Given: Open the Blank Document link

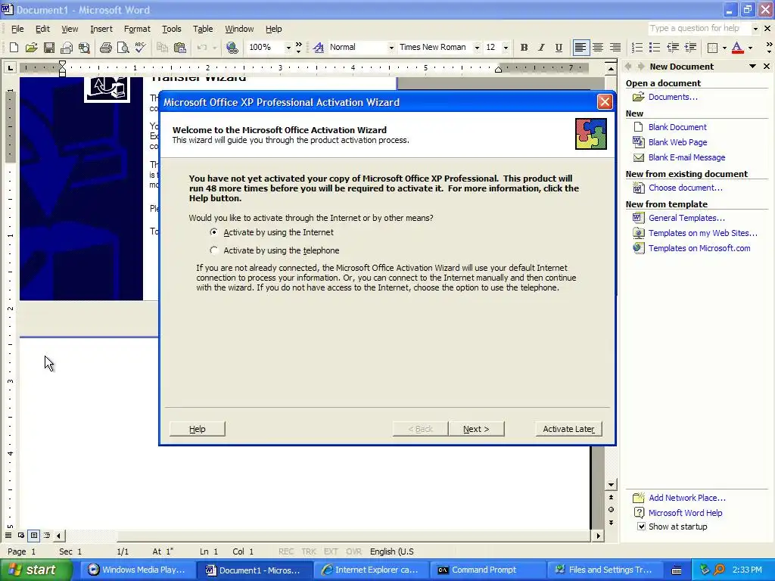Looking at the screenshot, I should [677, 127].
